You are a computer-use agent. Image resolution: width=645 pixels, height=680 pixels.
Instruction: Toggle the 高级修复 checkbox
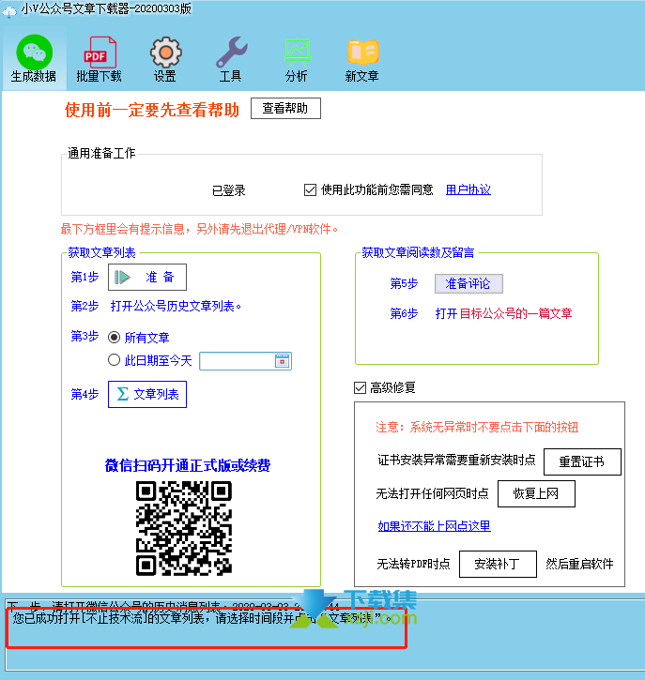(360, 387)
